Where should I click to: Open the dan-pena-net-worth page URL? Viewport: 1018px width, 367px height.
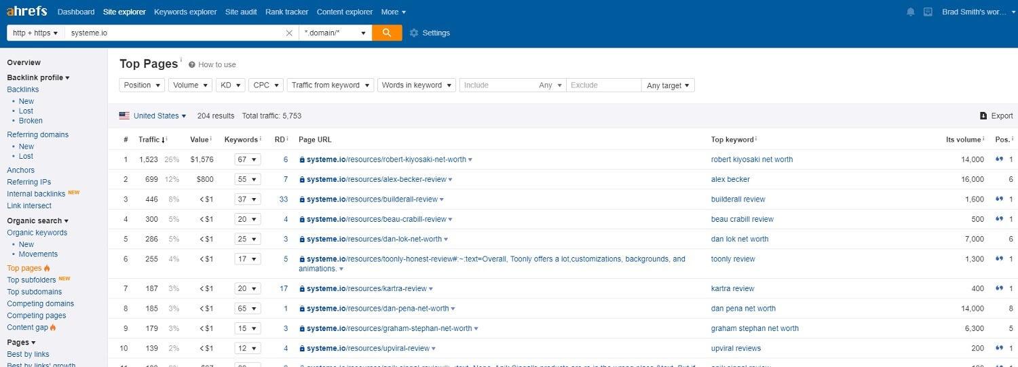pos(378,309)
